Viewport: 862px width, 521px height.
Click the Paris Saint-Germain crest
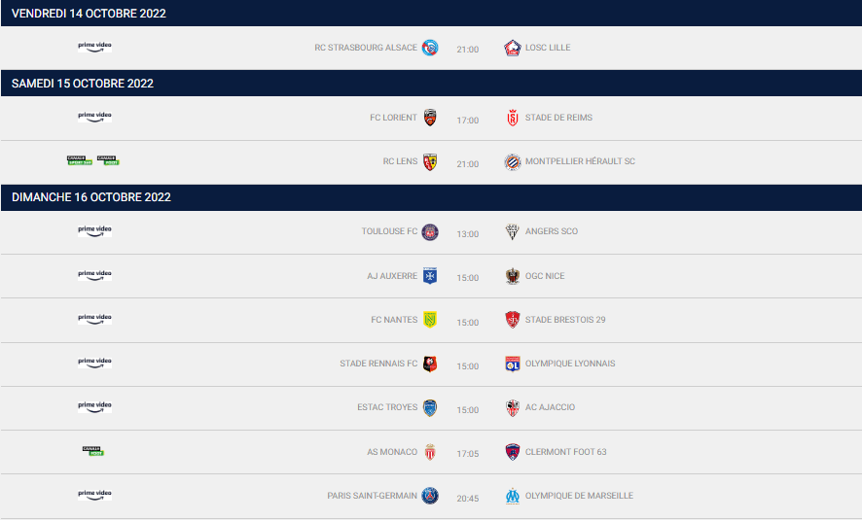tap(430, 496)
